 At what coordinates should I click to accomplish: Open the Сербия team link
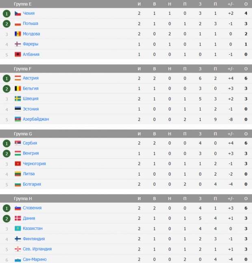(30, 143)
